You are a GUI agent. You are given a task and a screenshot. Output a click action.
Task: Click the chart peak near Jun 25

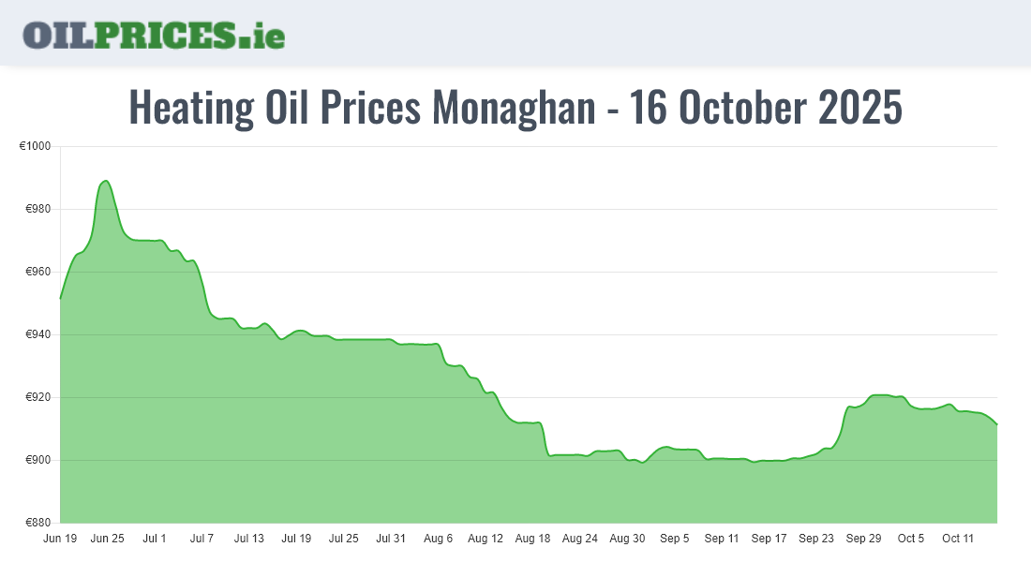pos(106,181)
